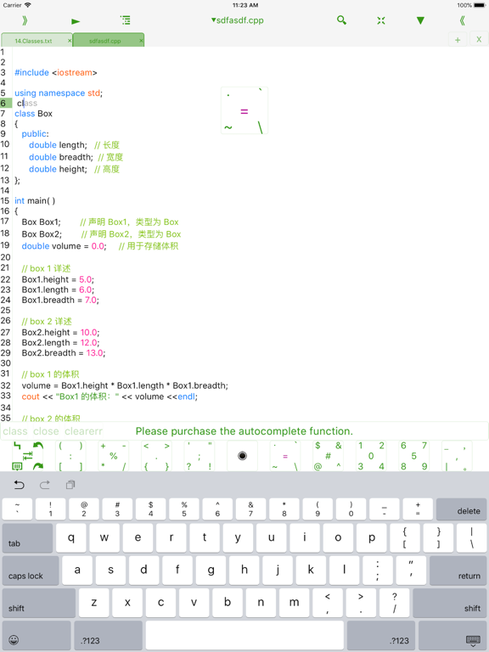Tap the edit pad with undo/redo arrows

28,456
